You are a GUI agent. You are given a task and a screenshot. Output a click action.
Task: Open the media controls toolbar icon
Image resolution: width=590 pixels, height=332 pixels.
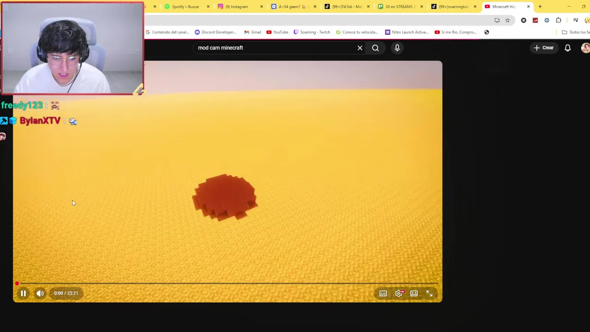click(x=576, y=20)
